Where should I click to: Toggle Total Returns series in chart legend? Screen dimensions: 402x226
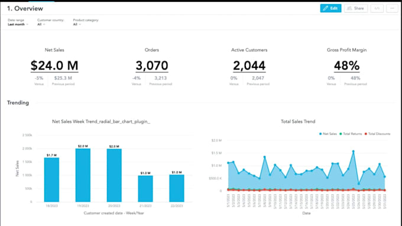coord(351,134)
